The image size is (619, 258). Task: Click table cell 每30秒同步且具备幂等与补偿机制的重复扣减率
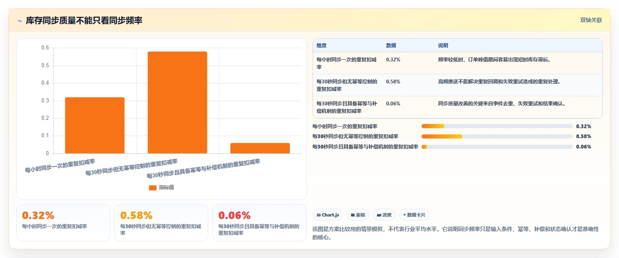(347, 107)
